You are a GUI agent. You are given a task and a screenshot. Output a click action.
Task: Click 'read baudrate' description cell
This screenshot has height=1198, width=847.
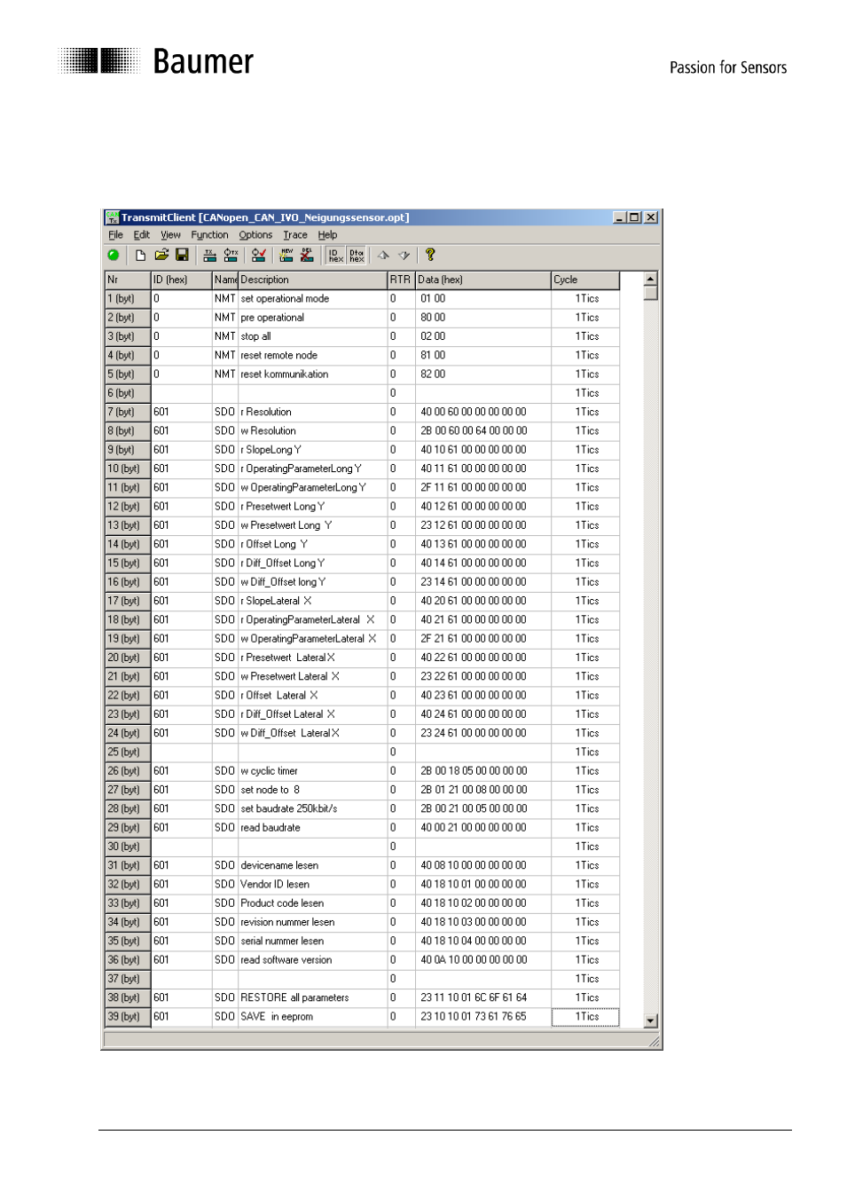point(312,828)
